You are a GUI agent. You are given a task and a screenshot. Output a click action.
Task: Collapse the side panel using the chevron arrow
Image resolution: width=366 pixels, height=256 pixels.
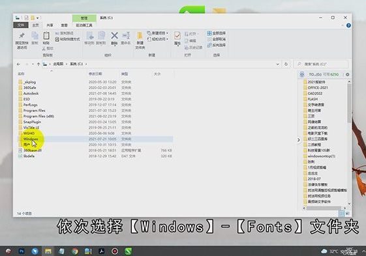click(299, 140)
